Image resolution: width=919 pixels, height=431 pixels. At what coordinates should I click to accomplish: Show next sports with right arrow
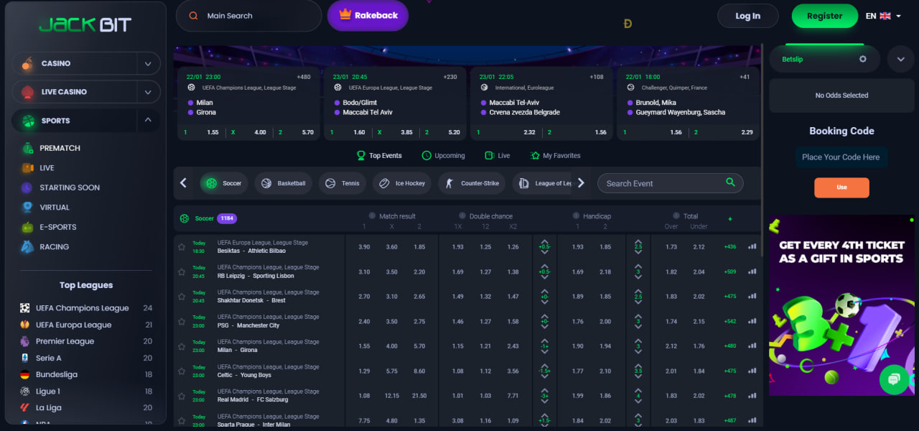pyautogui.click(x=581, y=183)
